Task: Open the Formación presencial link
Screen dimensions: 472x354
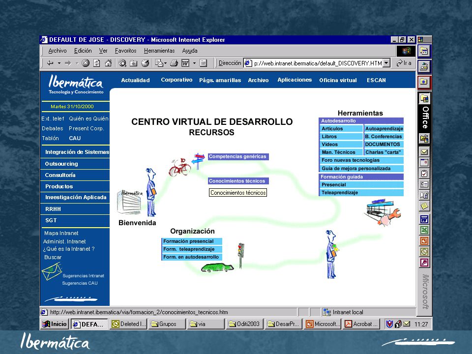Action: pyautogui.click(x=192, y=241)
